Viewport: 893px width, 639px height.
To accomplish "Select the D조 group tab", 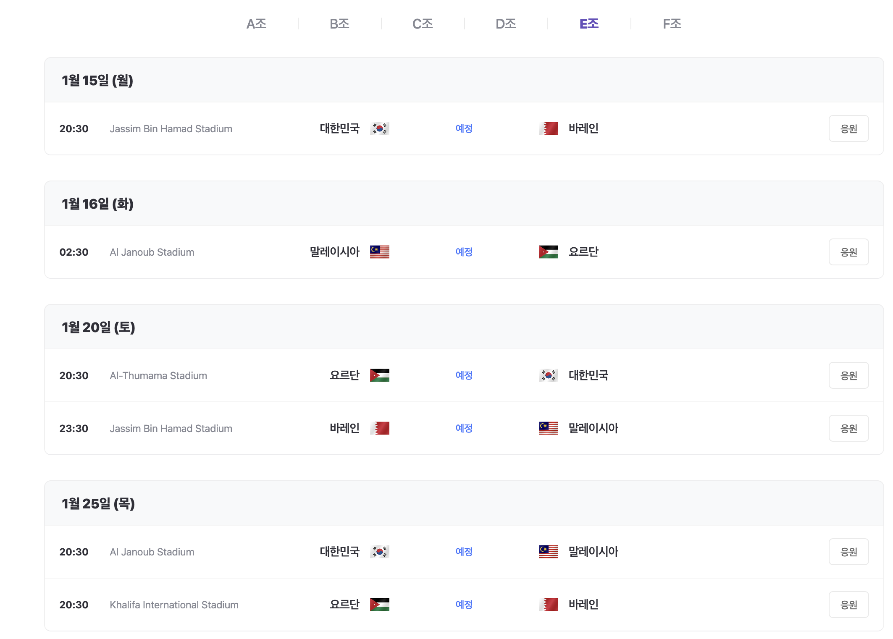I will 506,24.
